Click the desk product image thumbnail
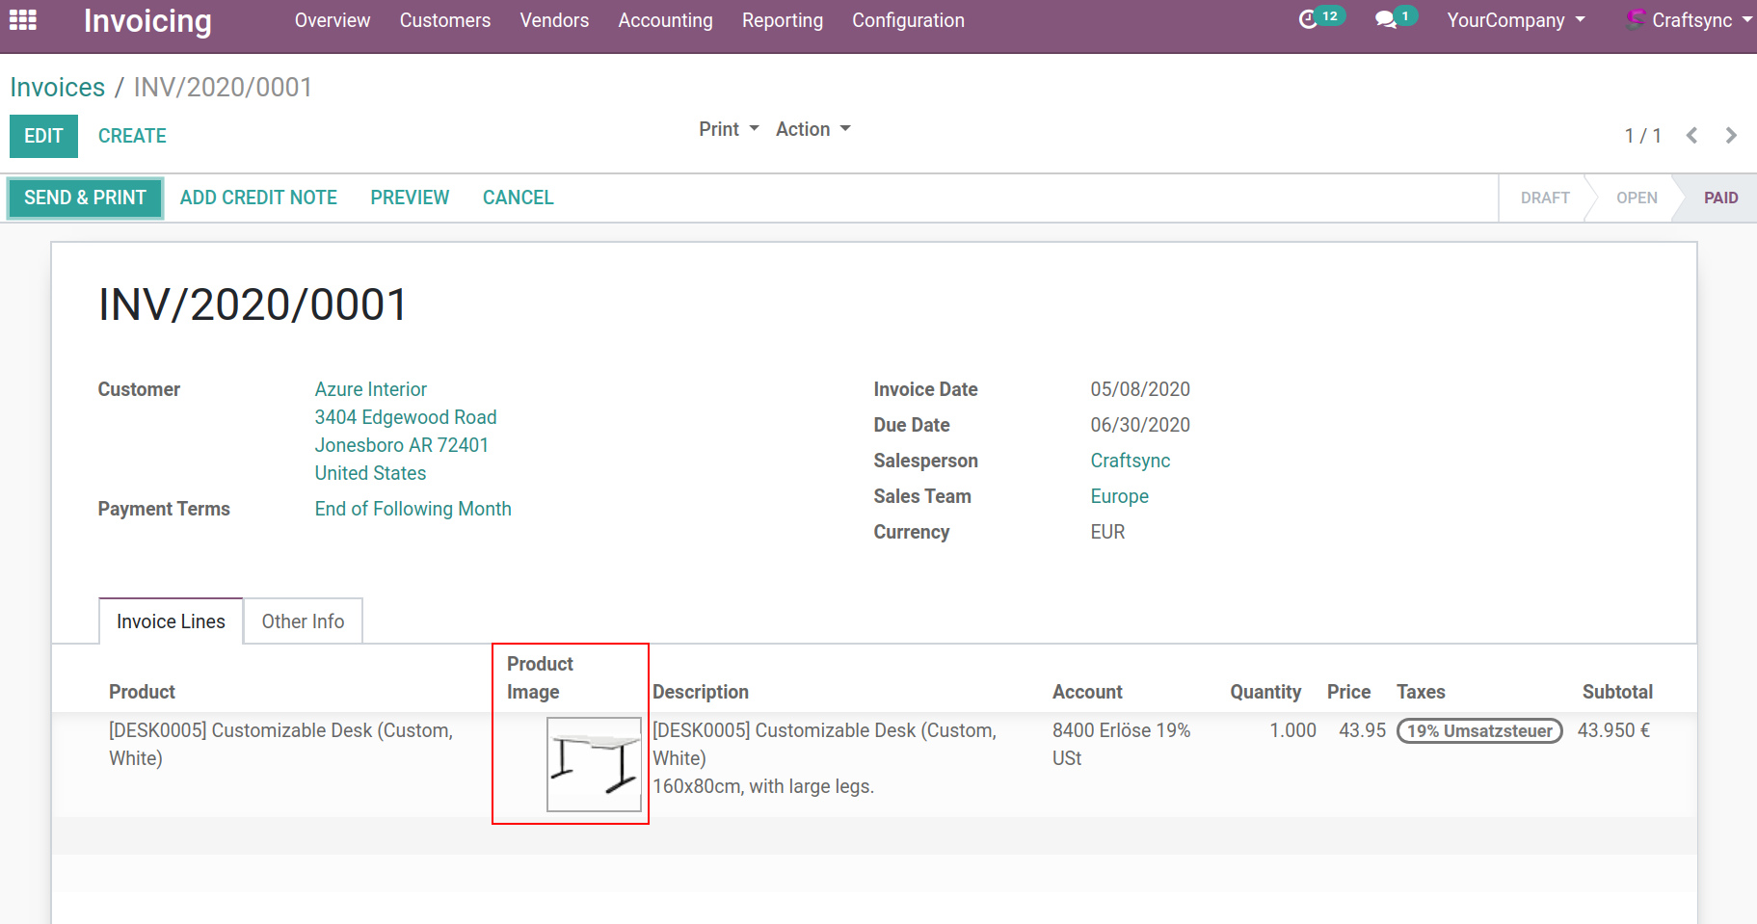The height and width of the screenshot is (924, 1757). pyautogui.click(x=594, y=764)
